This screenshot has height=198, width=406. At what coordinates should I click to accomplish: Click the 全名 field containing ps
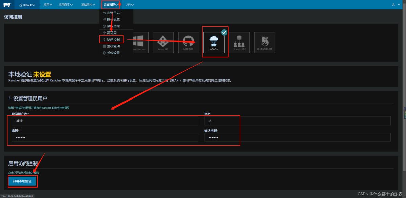[297, 121]
